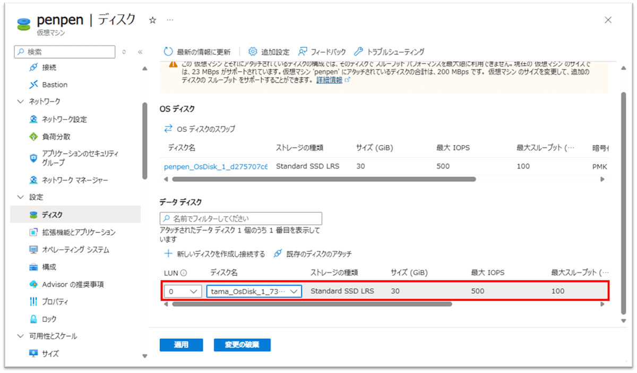637x373 pixels.
Task: Click the LUN info circle icon
Action: [x=184, y=273]
